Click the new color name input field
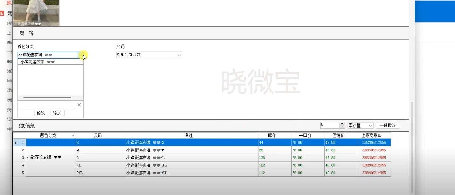Screen dimensions: 455x195 click(x=46, y=105)
